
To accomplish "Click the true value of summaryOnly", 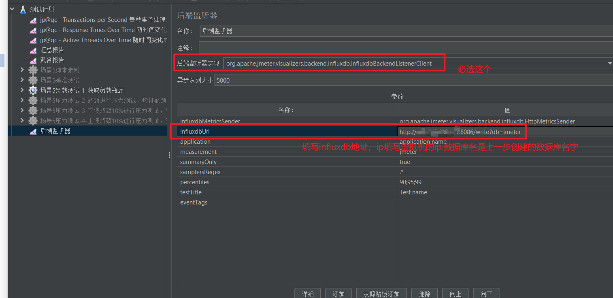I will [x=505, y=162].
